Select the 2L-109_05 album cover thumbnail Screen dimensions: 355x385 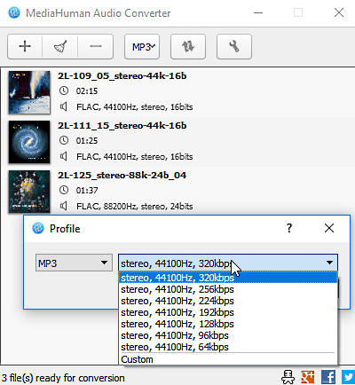[x=29, y=92]
